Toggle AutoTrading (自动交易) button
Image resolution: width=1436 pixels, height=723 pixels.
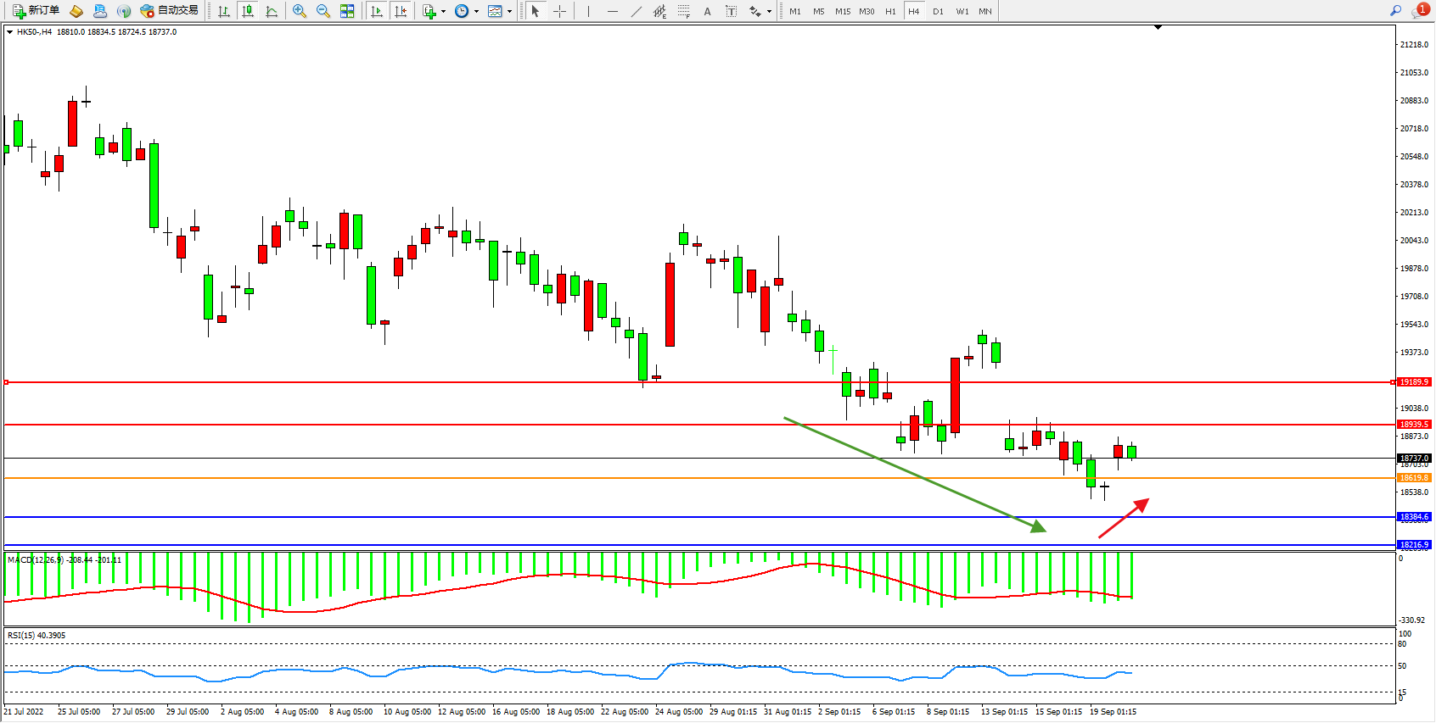click(x=170, y=11)
